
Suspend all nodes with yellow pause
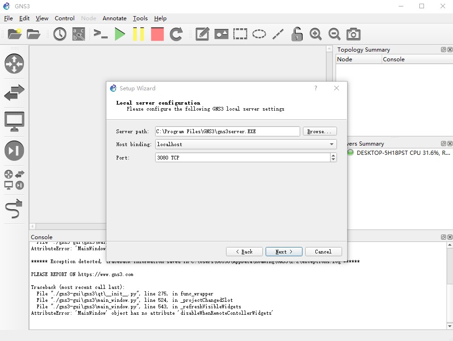point(139,34)
